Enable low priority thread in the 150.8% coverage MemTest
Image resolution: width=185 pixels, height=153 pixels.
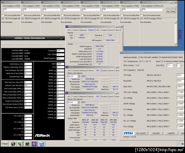pyautogui.click(x=42, y=15)
